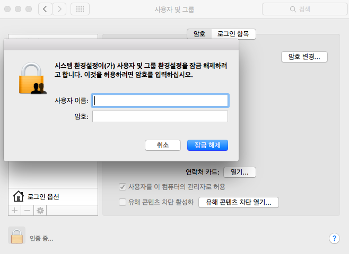Show all preferences grid icon
This screenshot has height=254, width=349.
coord(80,9)
